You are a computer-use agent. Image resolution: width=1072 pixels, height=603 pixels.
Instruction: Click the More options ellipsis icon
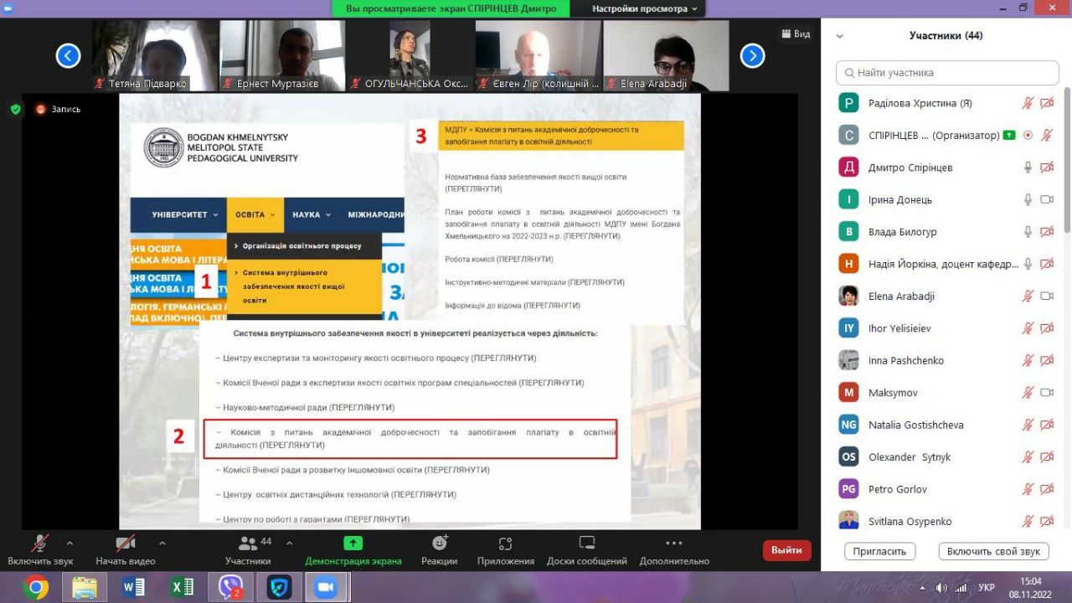pos(673,544)
